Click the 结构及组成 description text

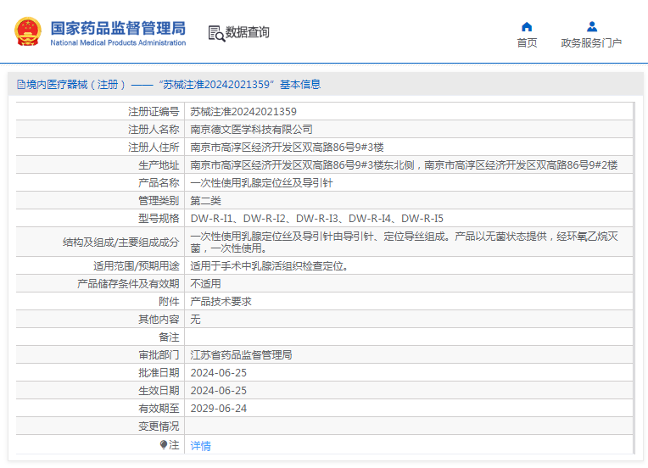click(x=404, y=242)
